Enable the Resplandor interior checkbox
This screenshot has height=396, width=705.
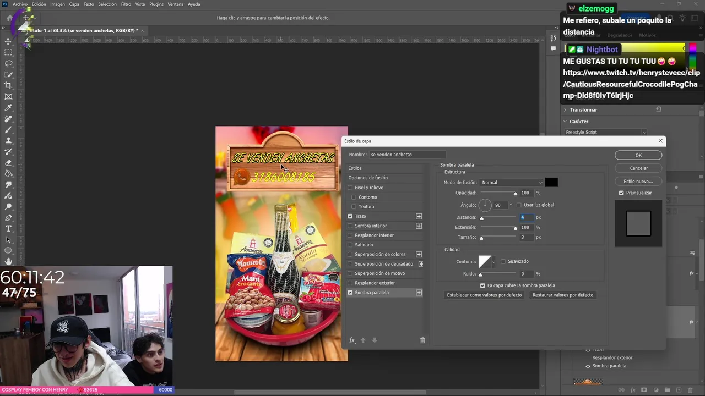click(x=350, y=235)
